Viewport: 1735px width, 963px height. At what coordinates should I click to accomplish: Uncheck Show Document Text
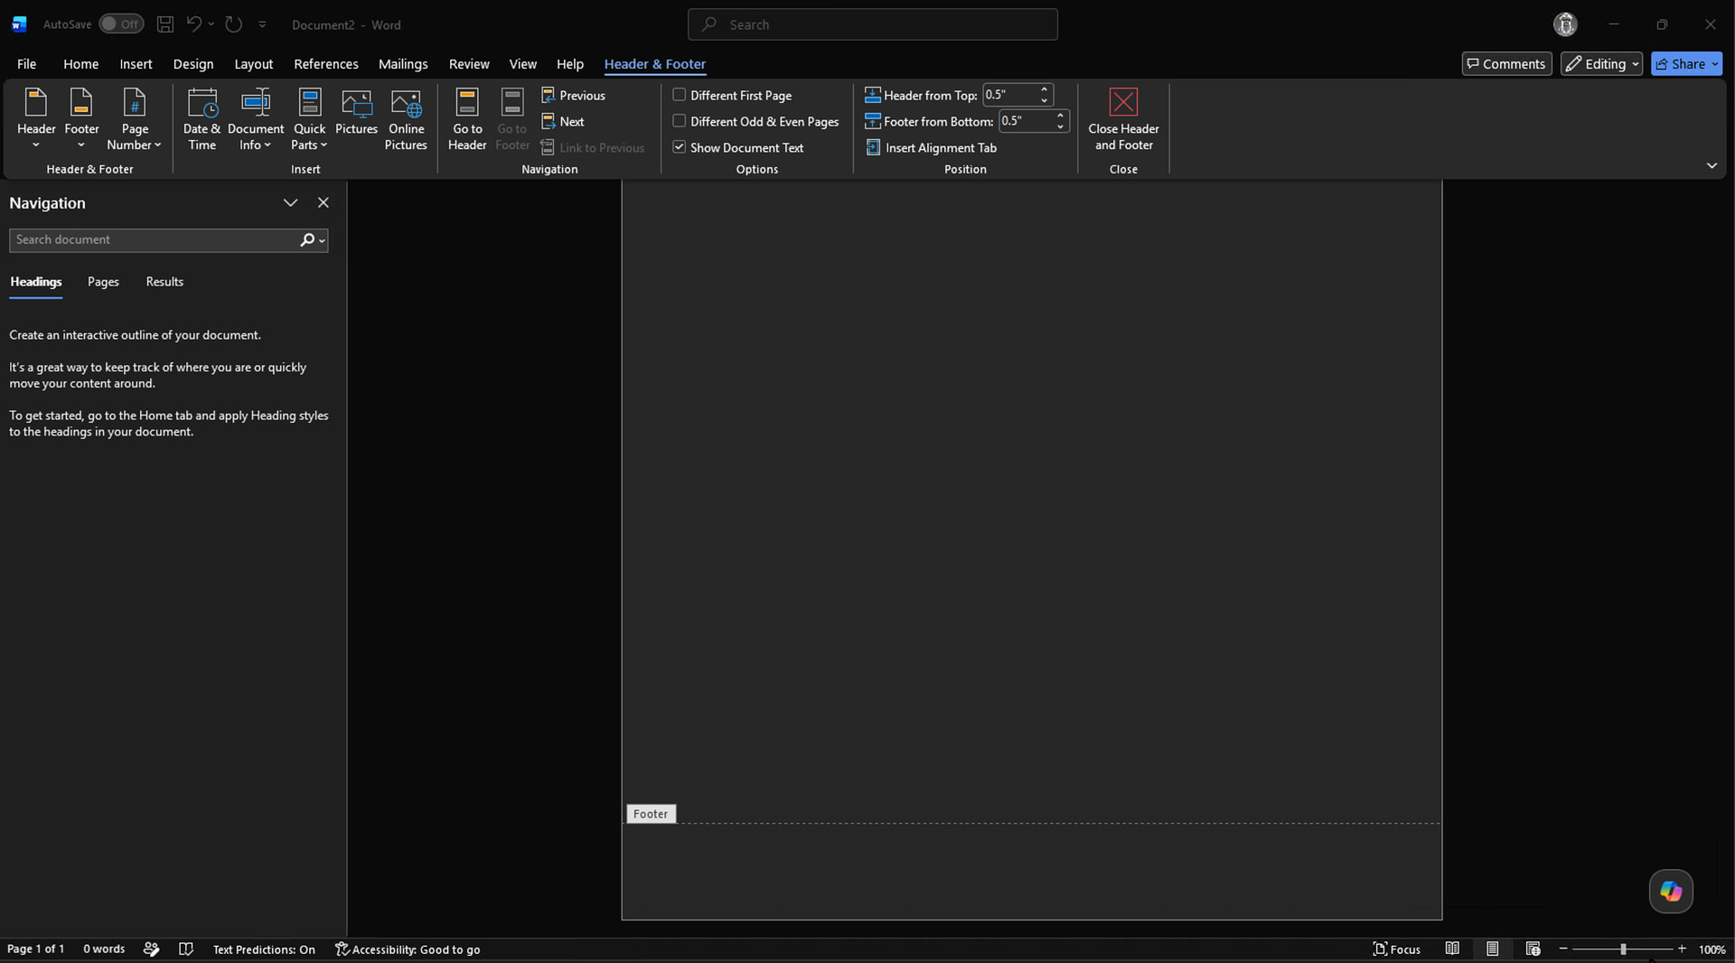(x=679, y=147)
